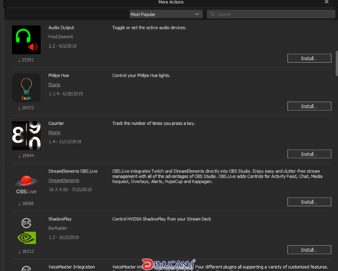Click download count 20573

click(26, 108)
